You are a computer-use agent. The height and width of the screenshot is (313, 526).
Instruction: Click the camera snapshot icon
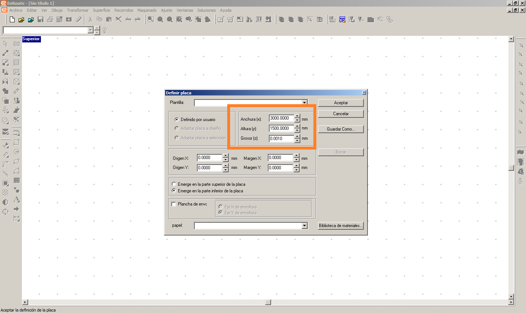point(69,19)
